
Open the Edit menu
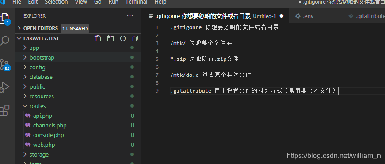click(33, 2)
